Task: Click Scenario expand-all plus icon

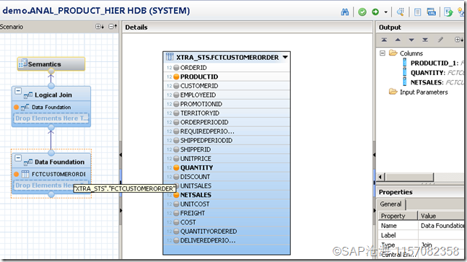Action: point(100,27)
